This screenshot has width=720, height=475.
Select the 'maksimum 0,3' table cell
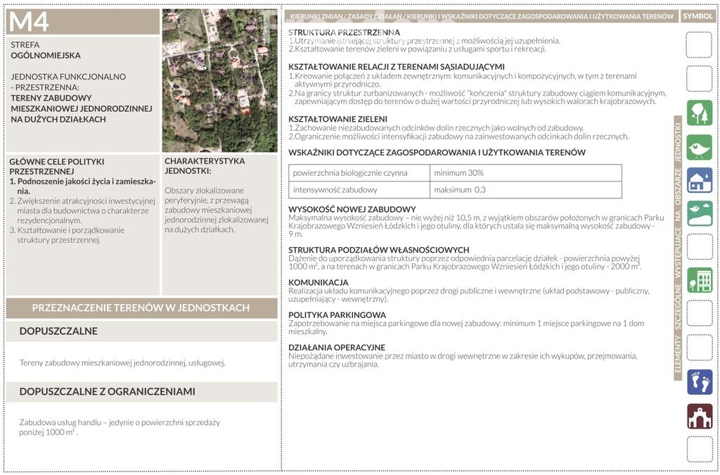point(526,190)
